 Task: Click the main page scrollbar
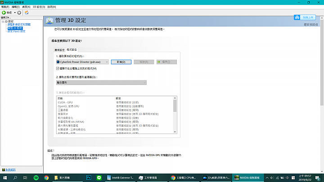pyautogui.click(x=322, y=63)
